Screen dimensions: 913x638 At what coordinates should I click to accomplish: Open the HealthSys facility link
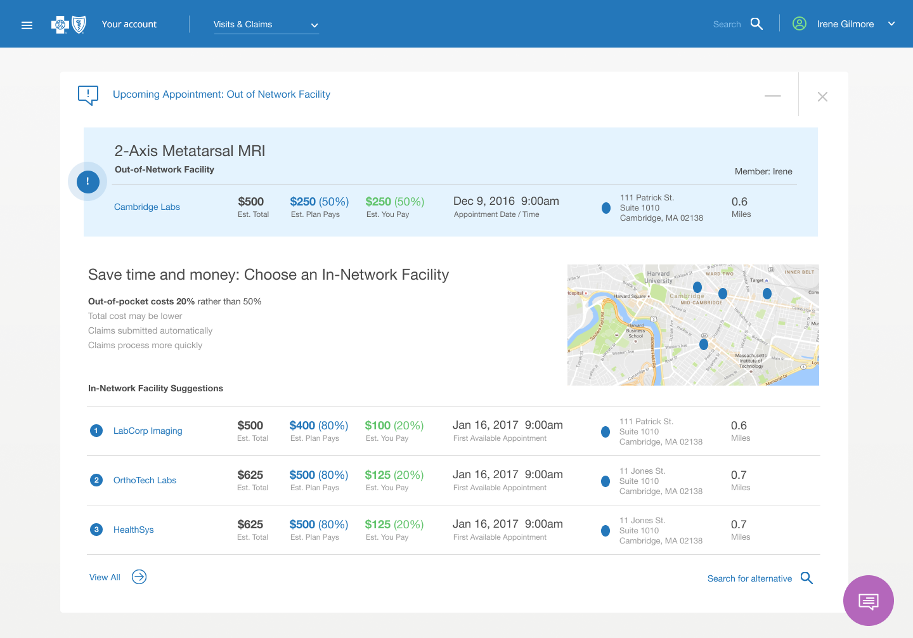[x=134, y=530]
